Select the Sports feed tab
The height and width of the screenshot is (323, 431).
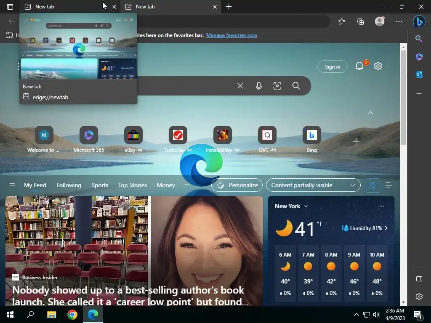click(x=99, y=185)
